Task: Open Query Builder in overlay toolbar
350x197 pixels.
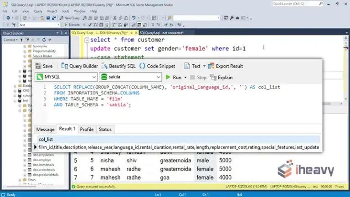Action: [79, 66]
